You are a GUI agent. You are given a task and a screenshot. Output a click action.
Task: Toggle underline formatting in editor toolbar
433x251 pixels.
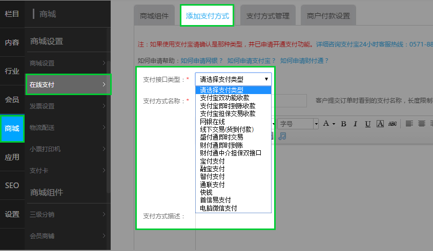click(367, 124)
